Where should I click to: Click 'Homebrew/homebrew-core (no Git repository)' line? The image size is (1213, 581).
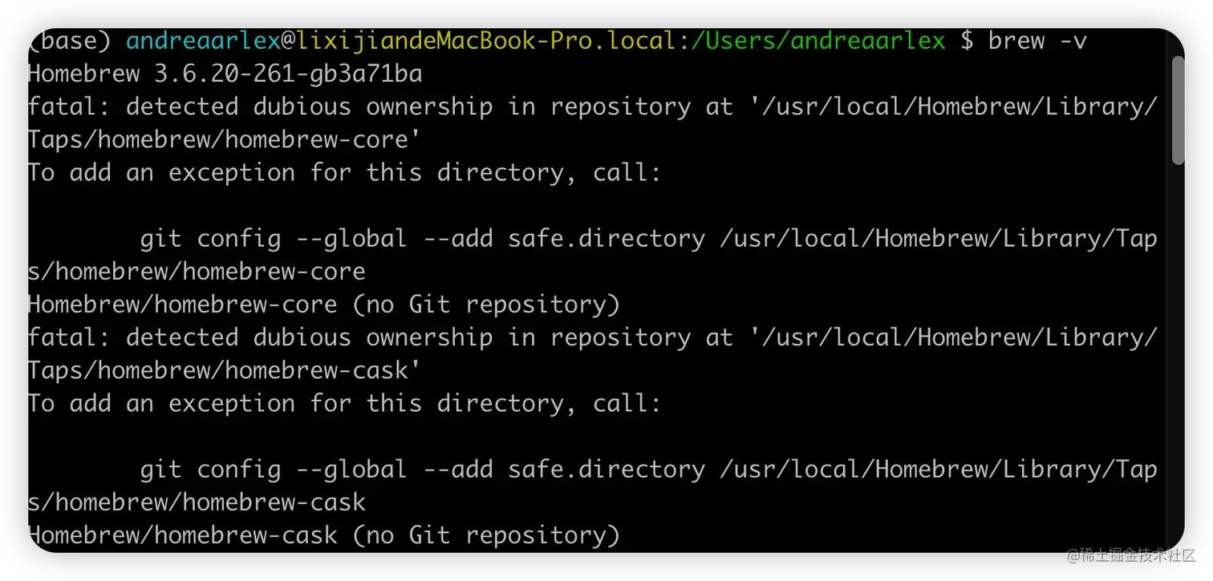[324, 305]
